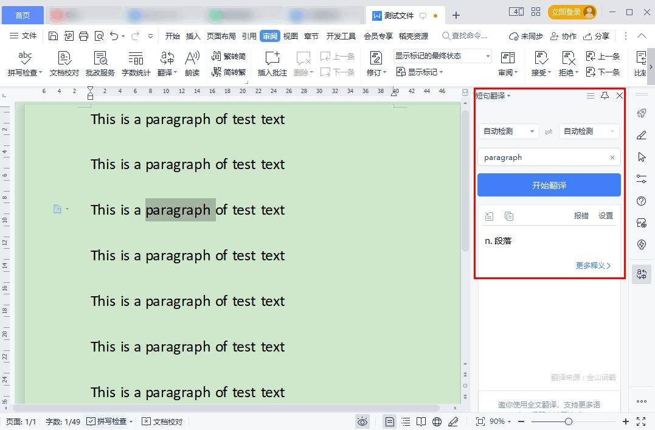The image size is (655, 430).
Task: Accept the change (接受)
Action: coord(541,63)
